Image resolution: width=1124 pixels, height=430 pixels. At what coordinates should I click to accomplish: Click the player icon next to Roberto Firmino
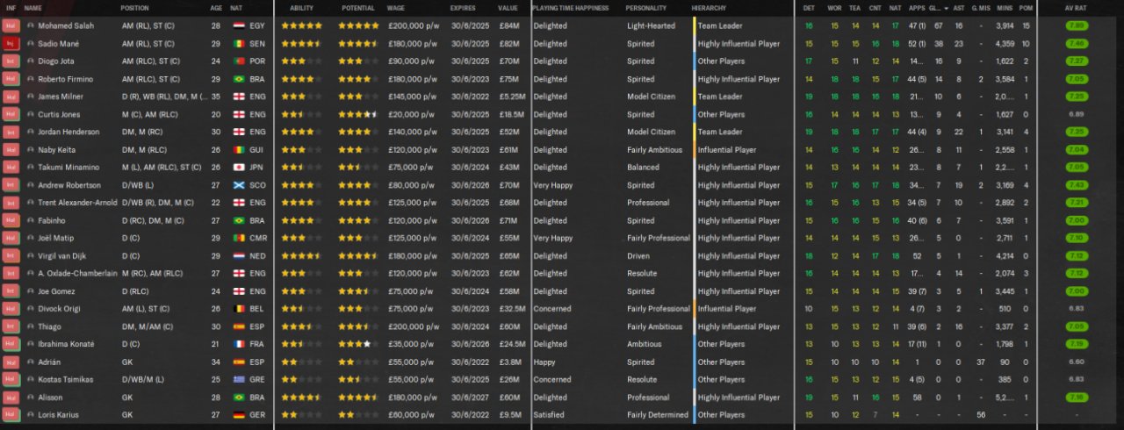click(31, 79)
